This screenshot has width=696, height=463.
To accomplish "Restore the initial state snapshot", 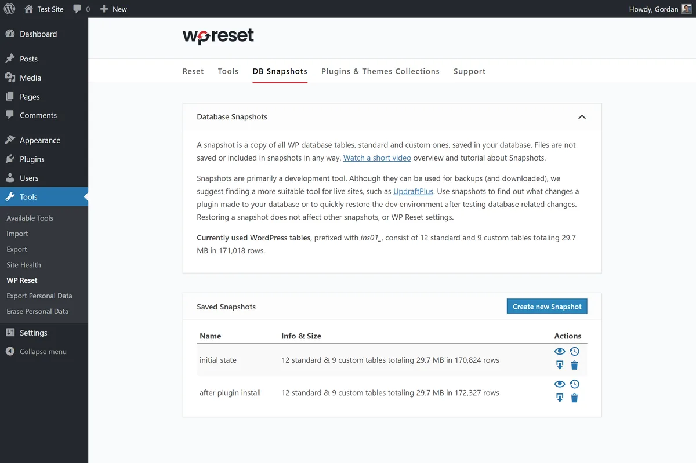I will pyautogui.click(x=574, y=351).
